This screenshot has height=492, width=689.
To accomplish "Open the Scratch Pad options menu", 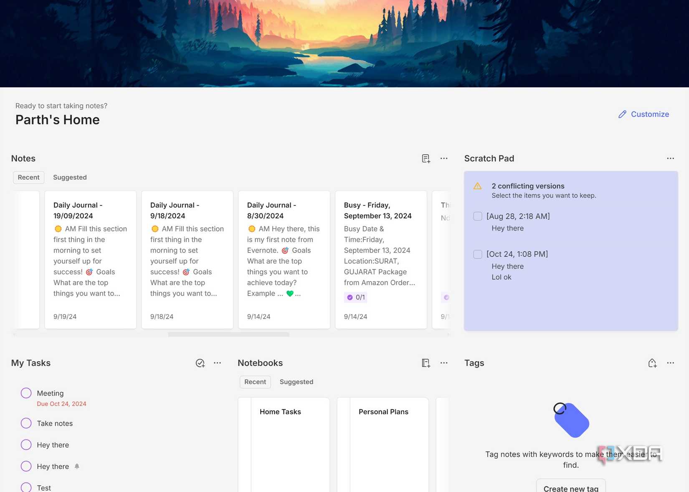I will click(x=671, y=158).
